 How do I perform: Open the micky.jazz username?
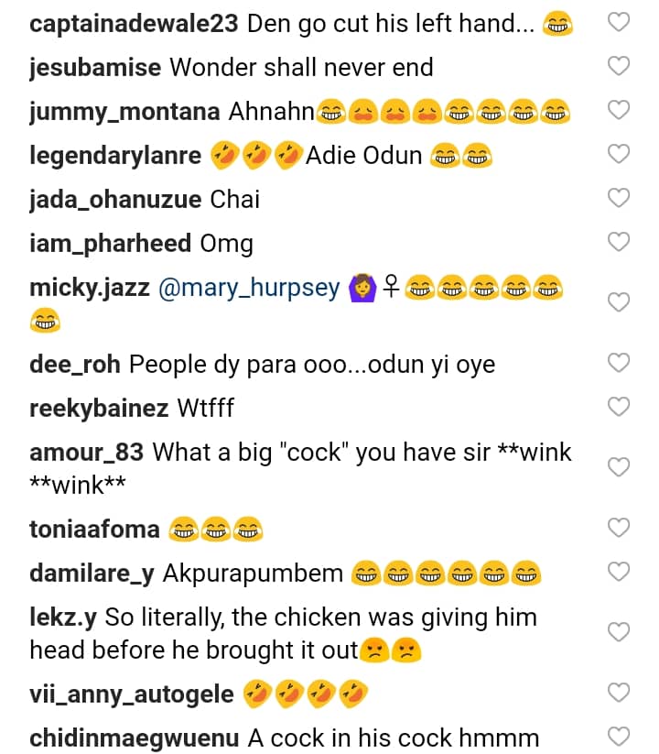(x=90, y=289)
